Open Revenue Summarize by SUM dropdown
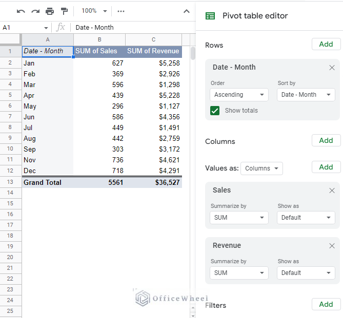This screenshot has height=318, width=343. (x=239, y=273)
